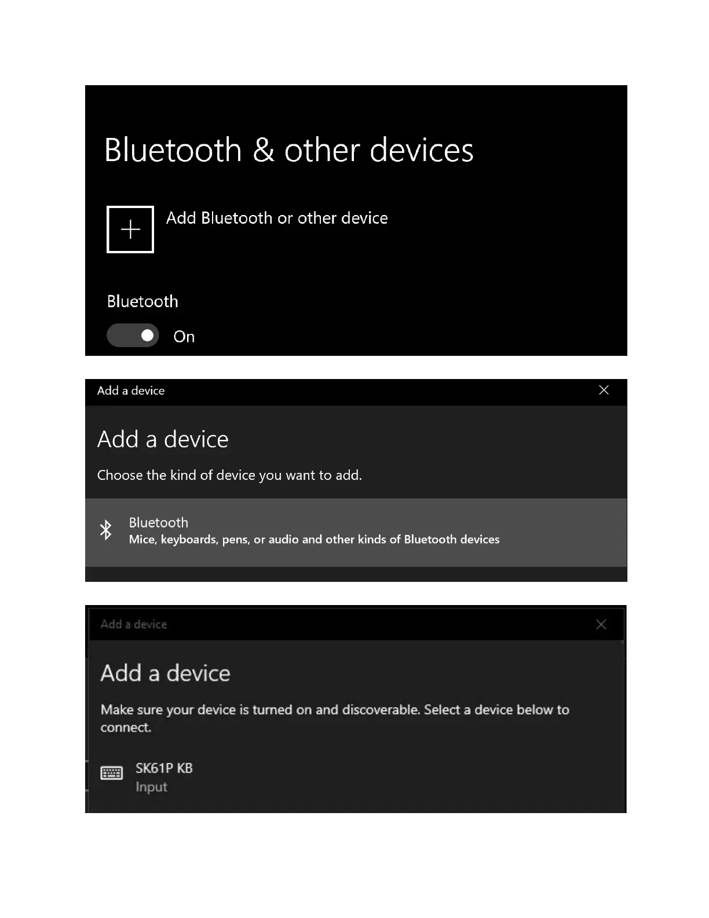Click Add Bluetooth or other device label

[277, 218]
